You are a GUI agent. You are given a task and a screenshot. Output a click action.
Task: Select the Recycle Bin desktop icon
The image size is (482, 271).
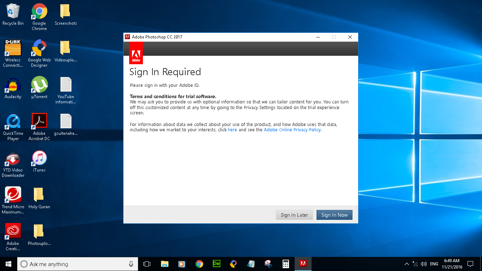click(x=13, y=14)
